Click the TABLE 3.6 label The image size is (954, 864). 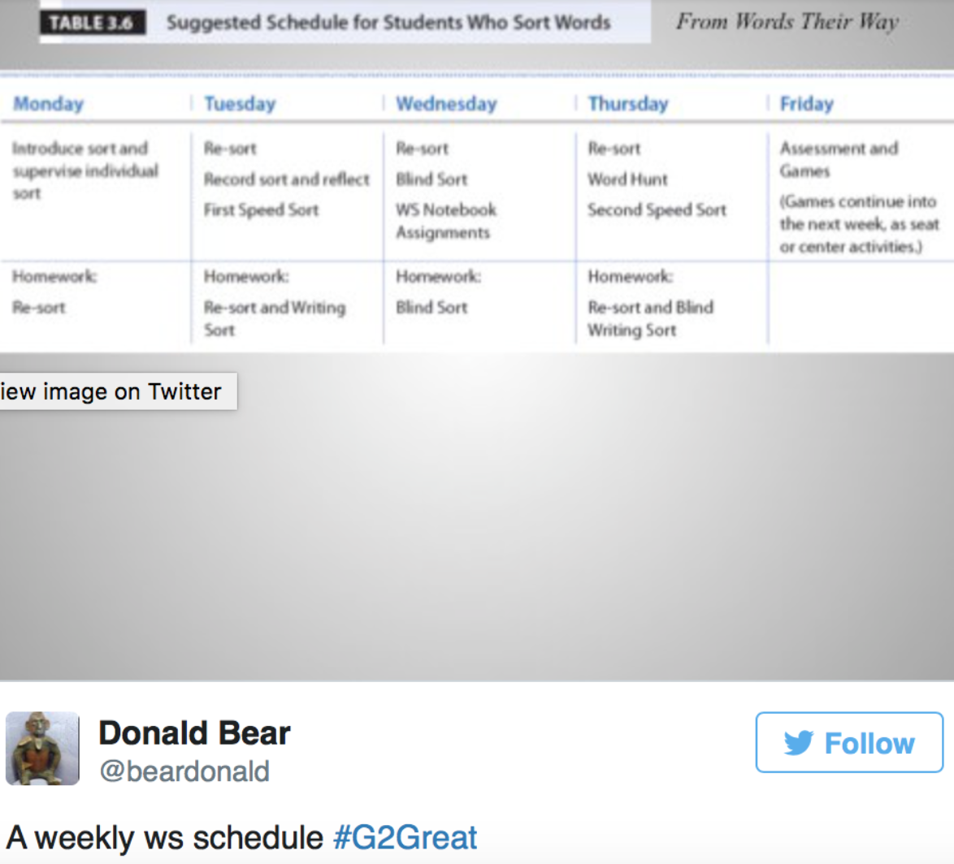(x=93, y=23)
